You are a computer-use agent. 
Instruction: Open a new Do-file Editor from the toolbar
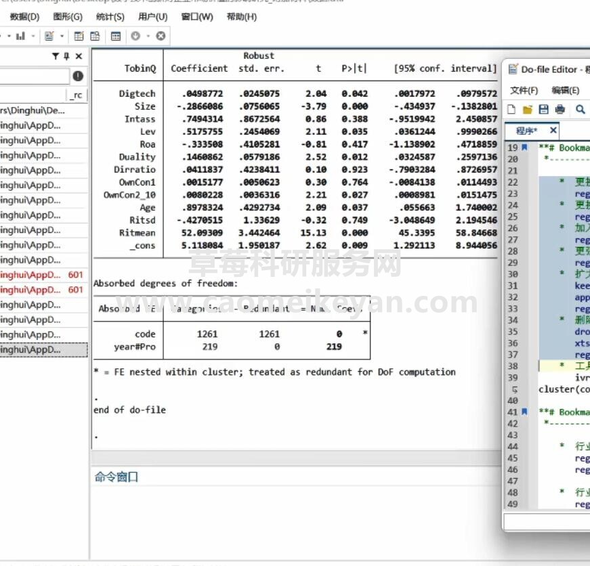(49, 36)
